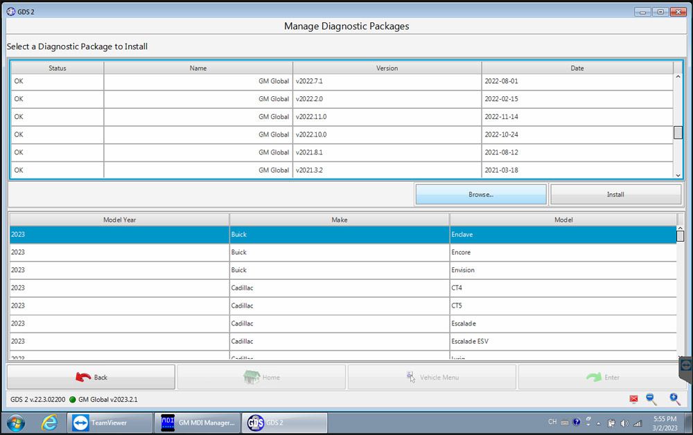Click the zoom out magnifier icon
This screenshot has width=693, height=435.
pyautogui.click(x=651, y=399)
